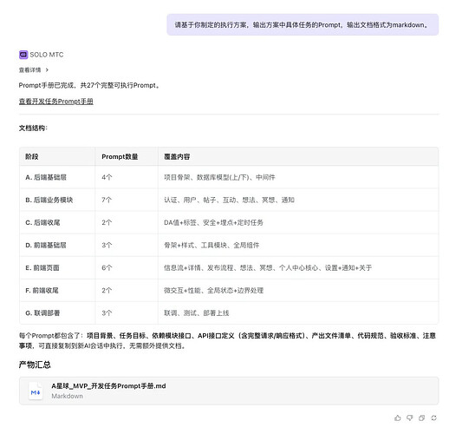Click the thumbs down feedback icon
This screenshot has width=462, height=434.
tap(409, 418)
